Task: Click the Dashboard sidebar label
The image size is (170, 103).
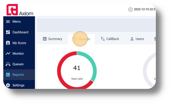Action: 20,32
